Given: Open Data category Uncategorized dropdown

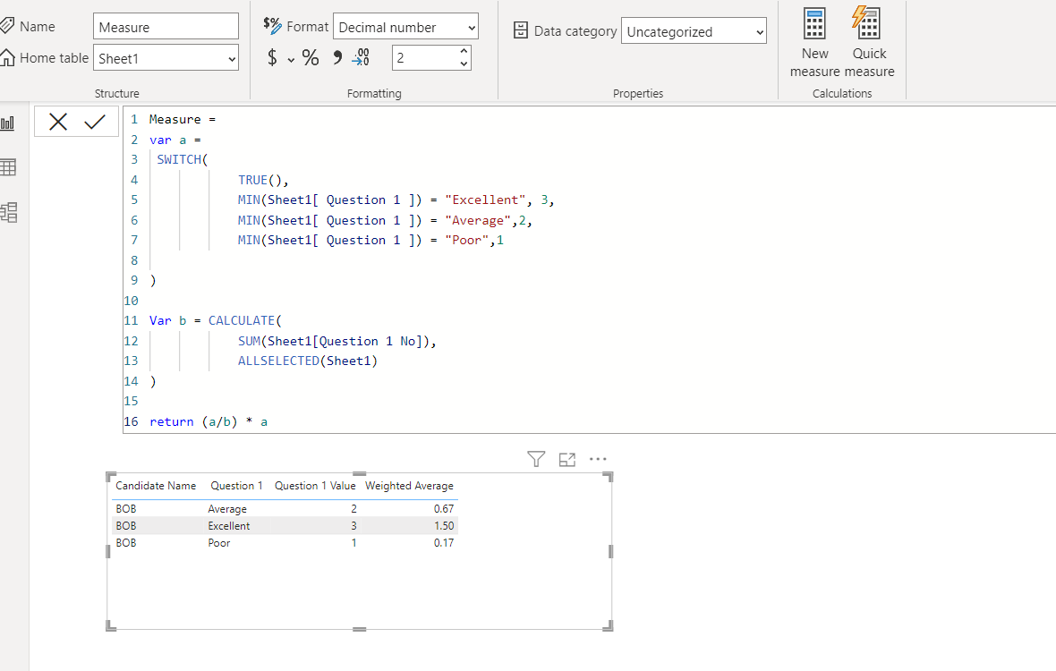Looking at the screenshot, I should coord(694,31).
